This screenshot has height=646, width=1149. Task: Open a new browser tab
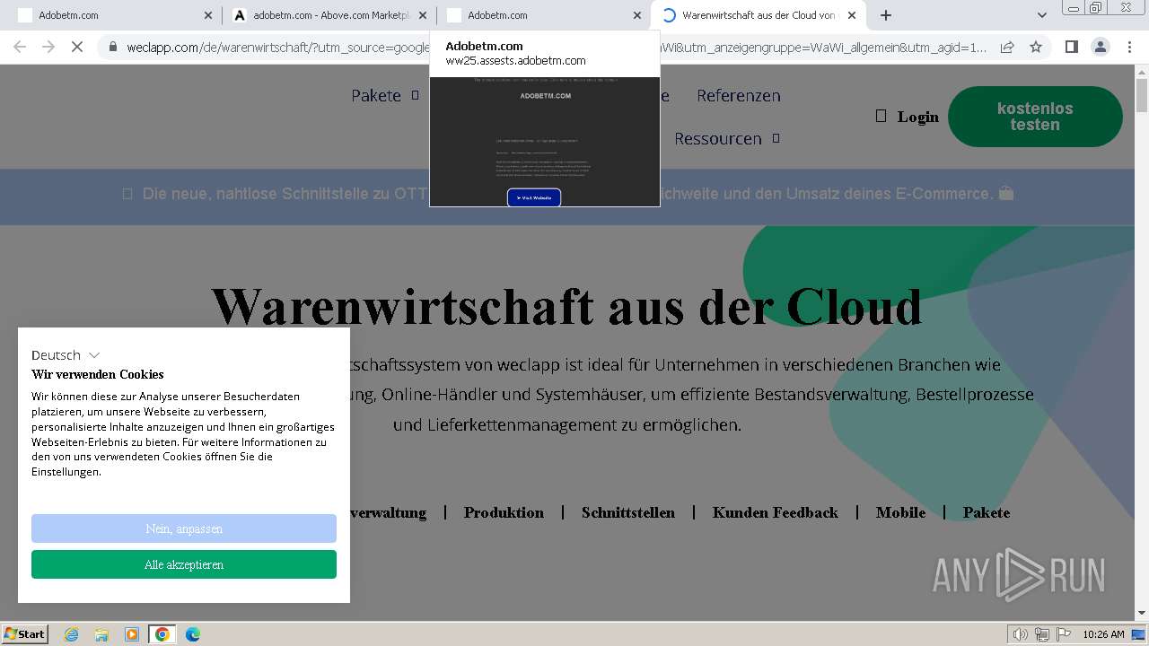[886, 15]
